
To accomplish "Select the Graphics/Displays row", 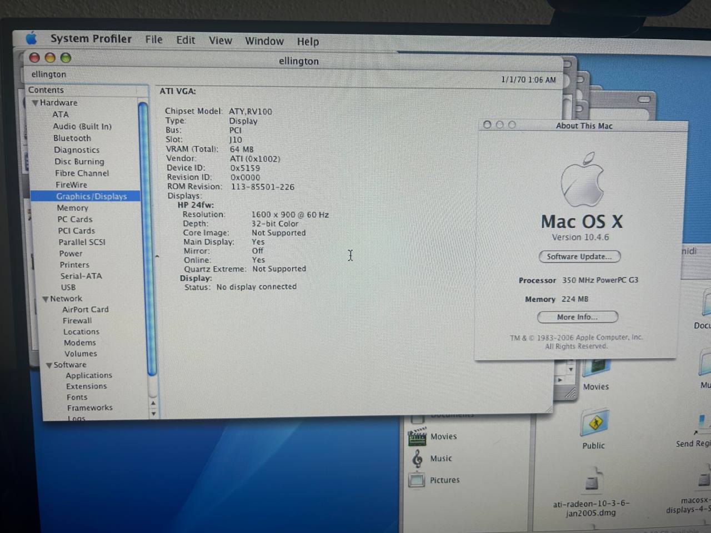I will pyautogui.click(x=85, y=197).
